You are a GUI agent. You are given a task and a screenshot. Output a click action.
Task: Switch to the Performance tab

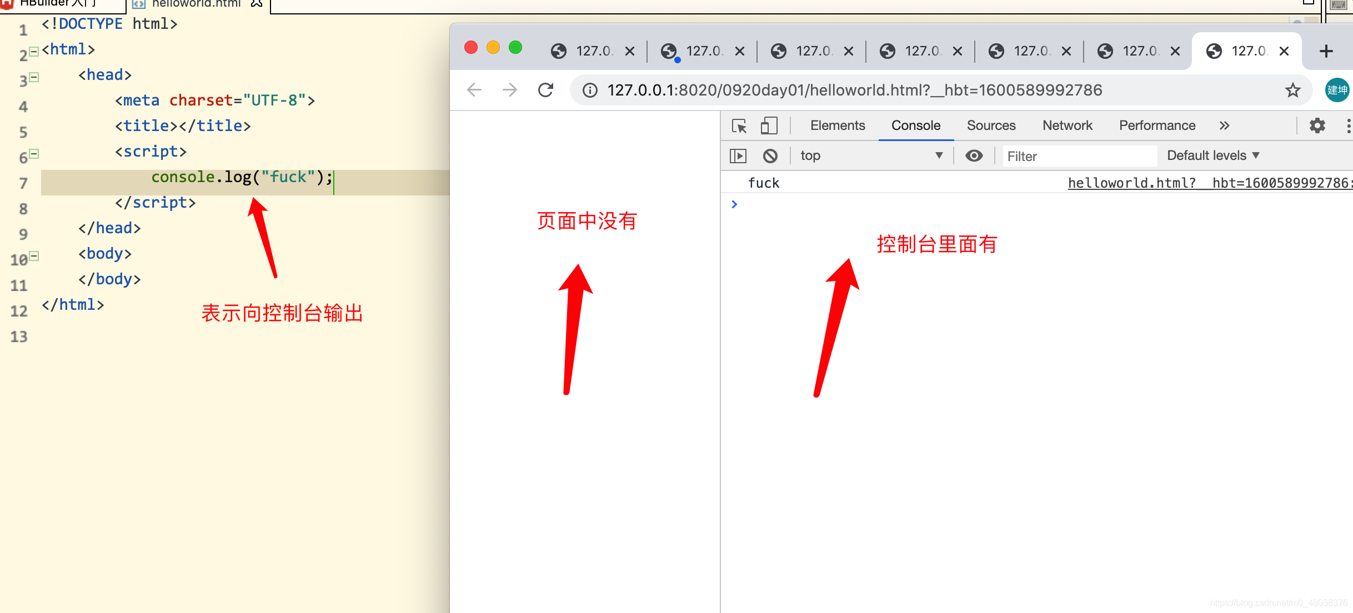[x=1157, y=126]
